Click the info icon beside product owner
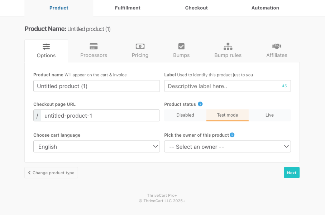This screenshot has height=215, width=325. [x=232, y=135]
